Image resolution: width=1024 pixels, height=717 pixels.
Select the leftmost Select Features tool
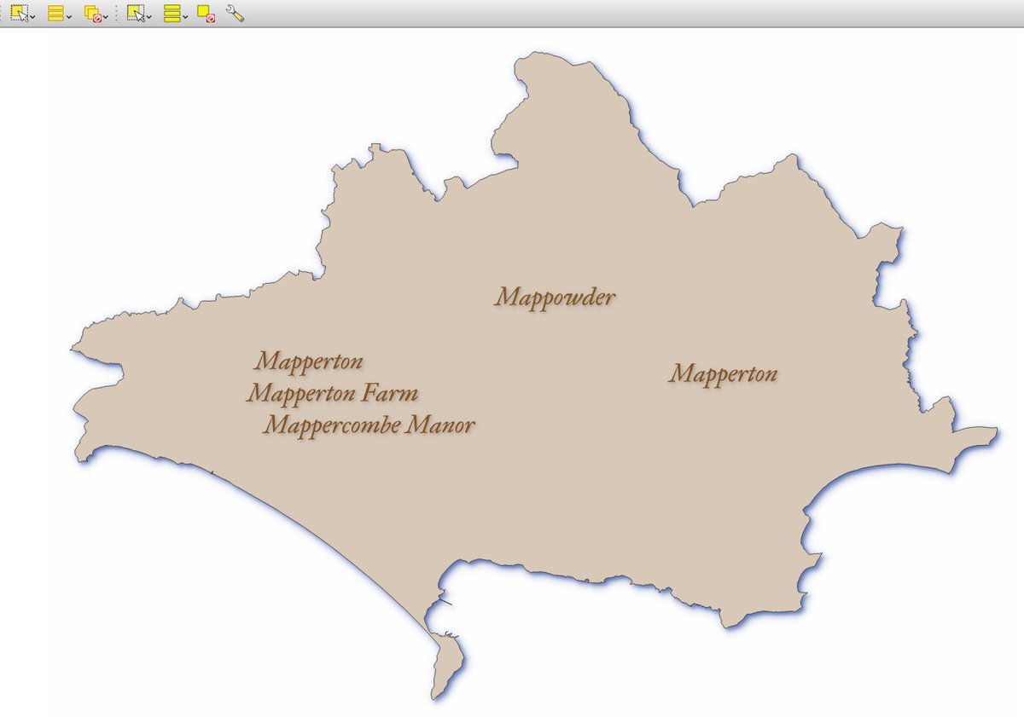click(x=19, y=13)
